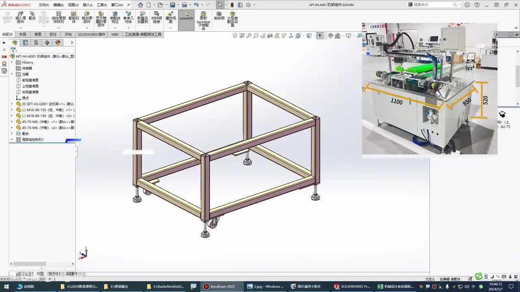520x292 pixels.
Task: Click the Rebuild traffic light icon
Action: coord(232,5)
